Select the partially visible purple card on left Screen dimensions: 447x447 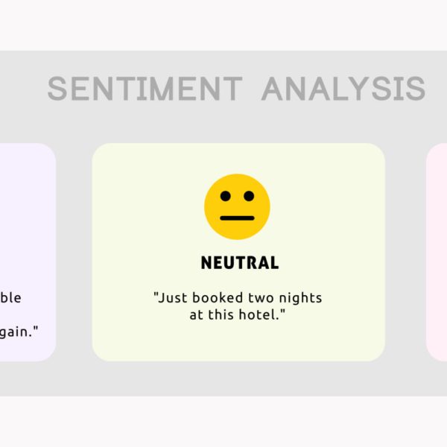[28, 253]
